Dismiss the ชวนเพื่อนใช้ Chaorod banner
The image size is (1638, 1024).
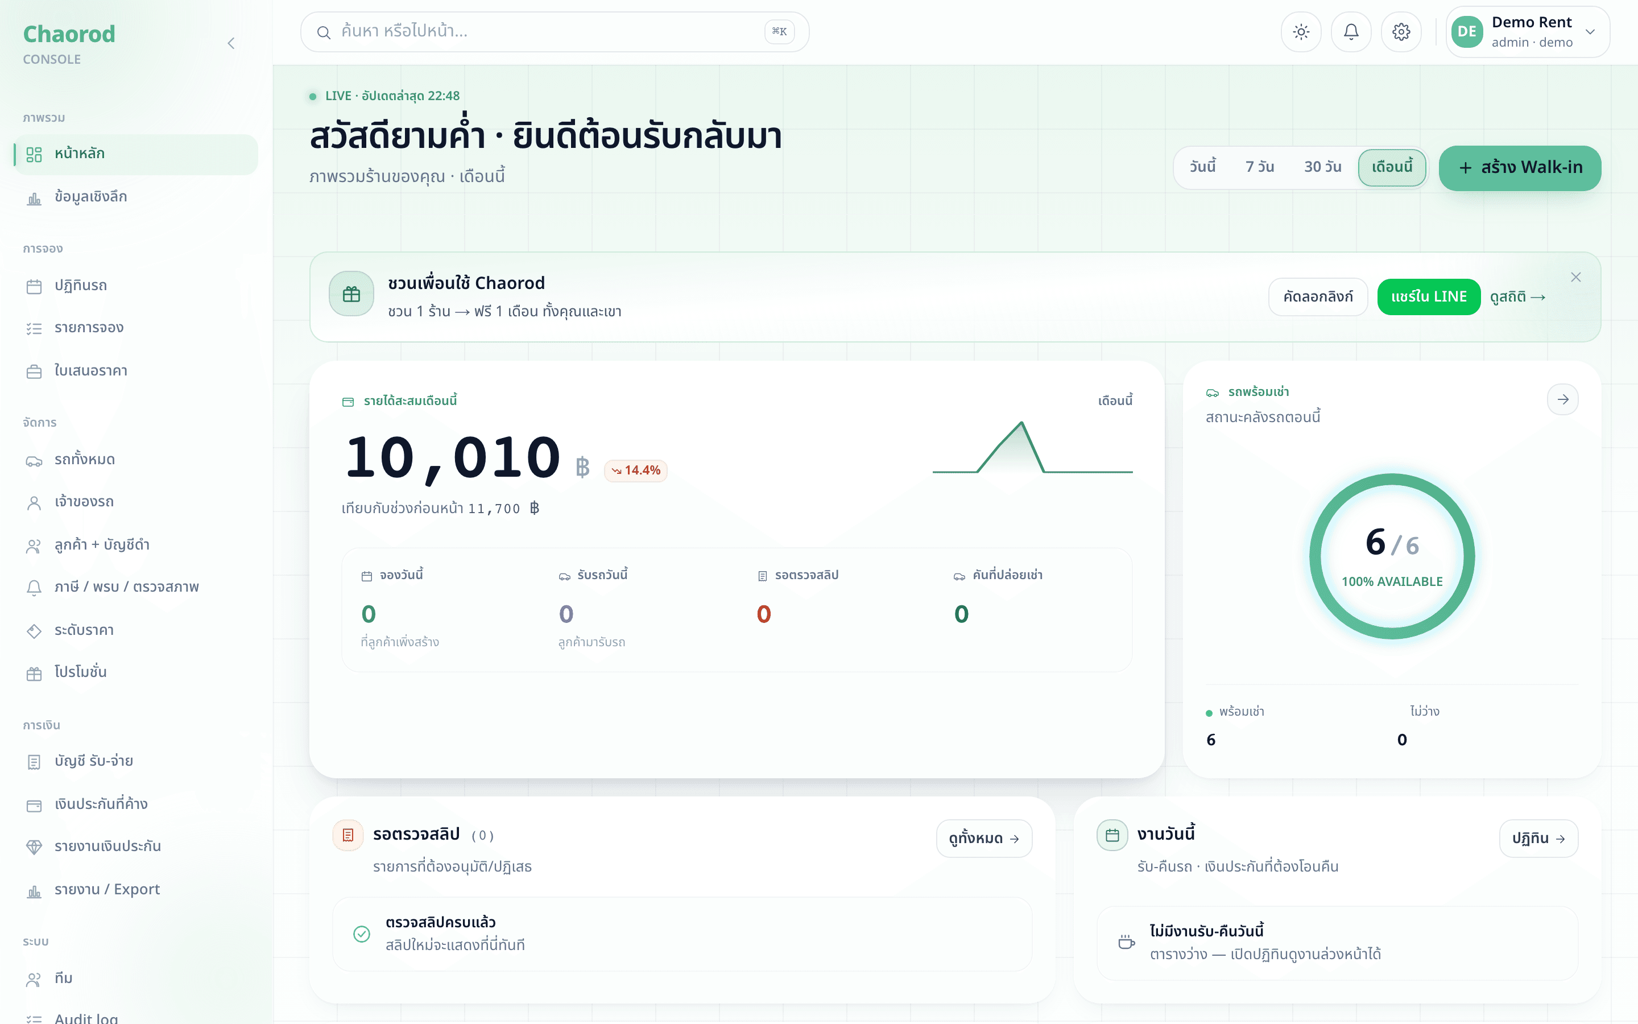click(x=1576, y=277)
